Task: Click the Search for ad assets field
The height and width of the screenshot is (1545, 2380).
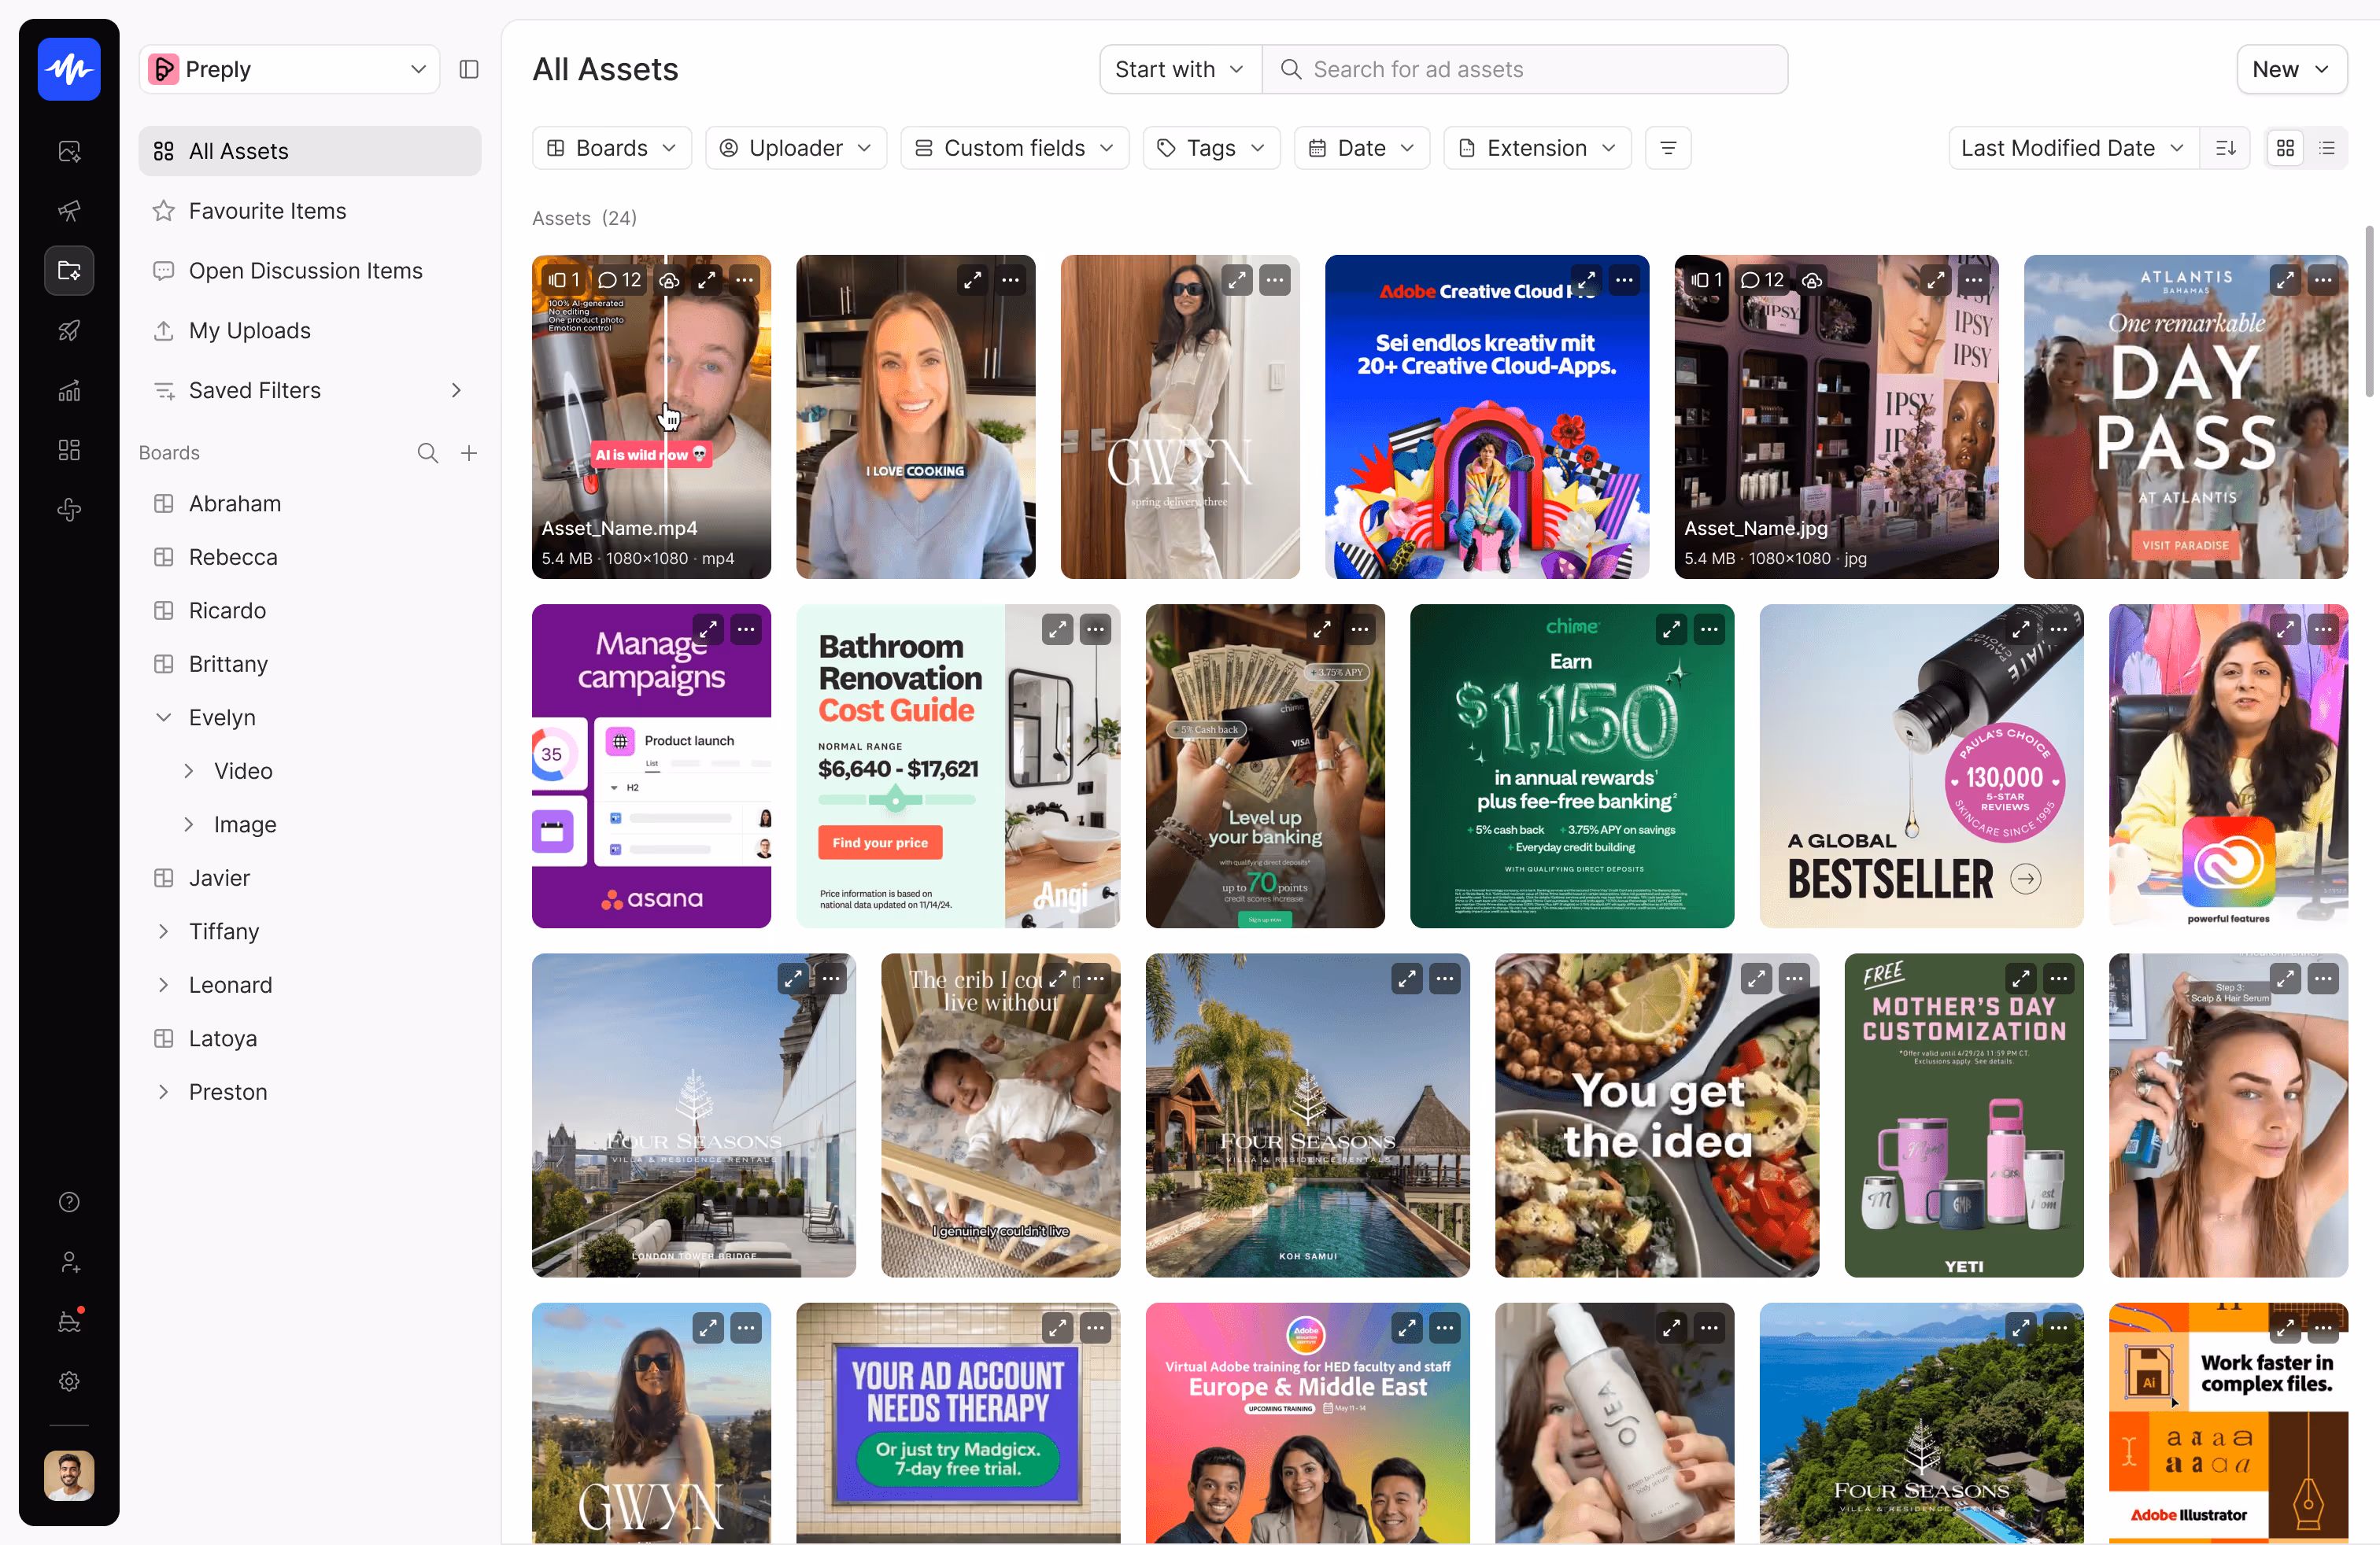Action: [x=1525, y=69]
